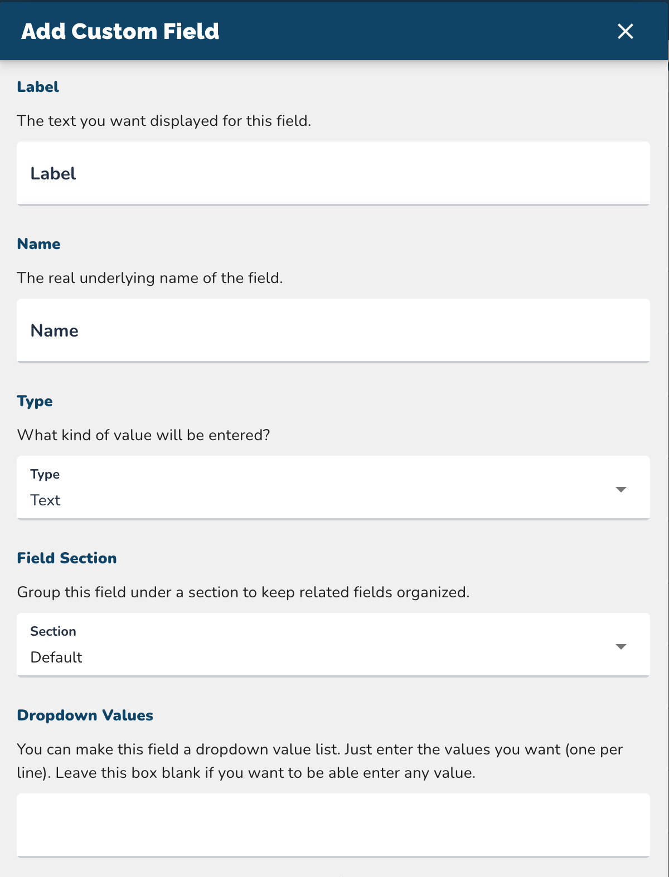Open the Section dropdown menu
Screen dimensions: 669x877
(x=333, y=645)
